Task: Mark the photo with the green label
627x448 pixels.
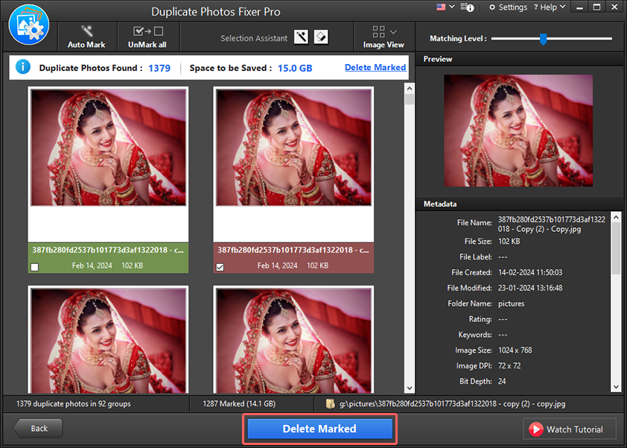Action: pos(35,267)
